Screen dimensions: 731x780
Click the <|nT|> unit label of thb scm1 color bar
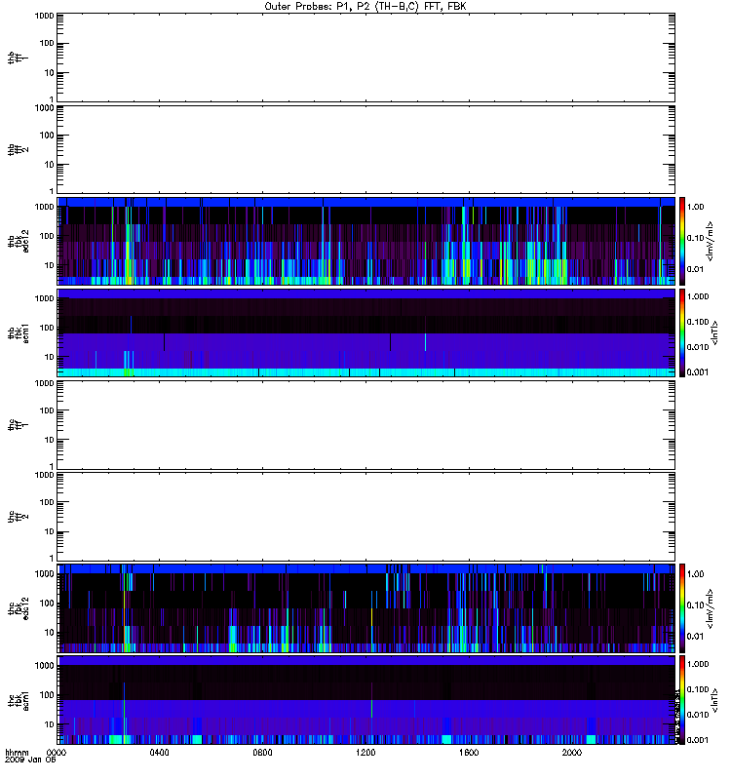pyautogui.click(x=715, y=332)
